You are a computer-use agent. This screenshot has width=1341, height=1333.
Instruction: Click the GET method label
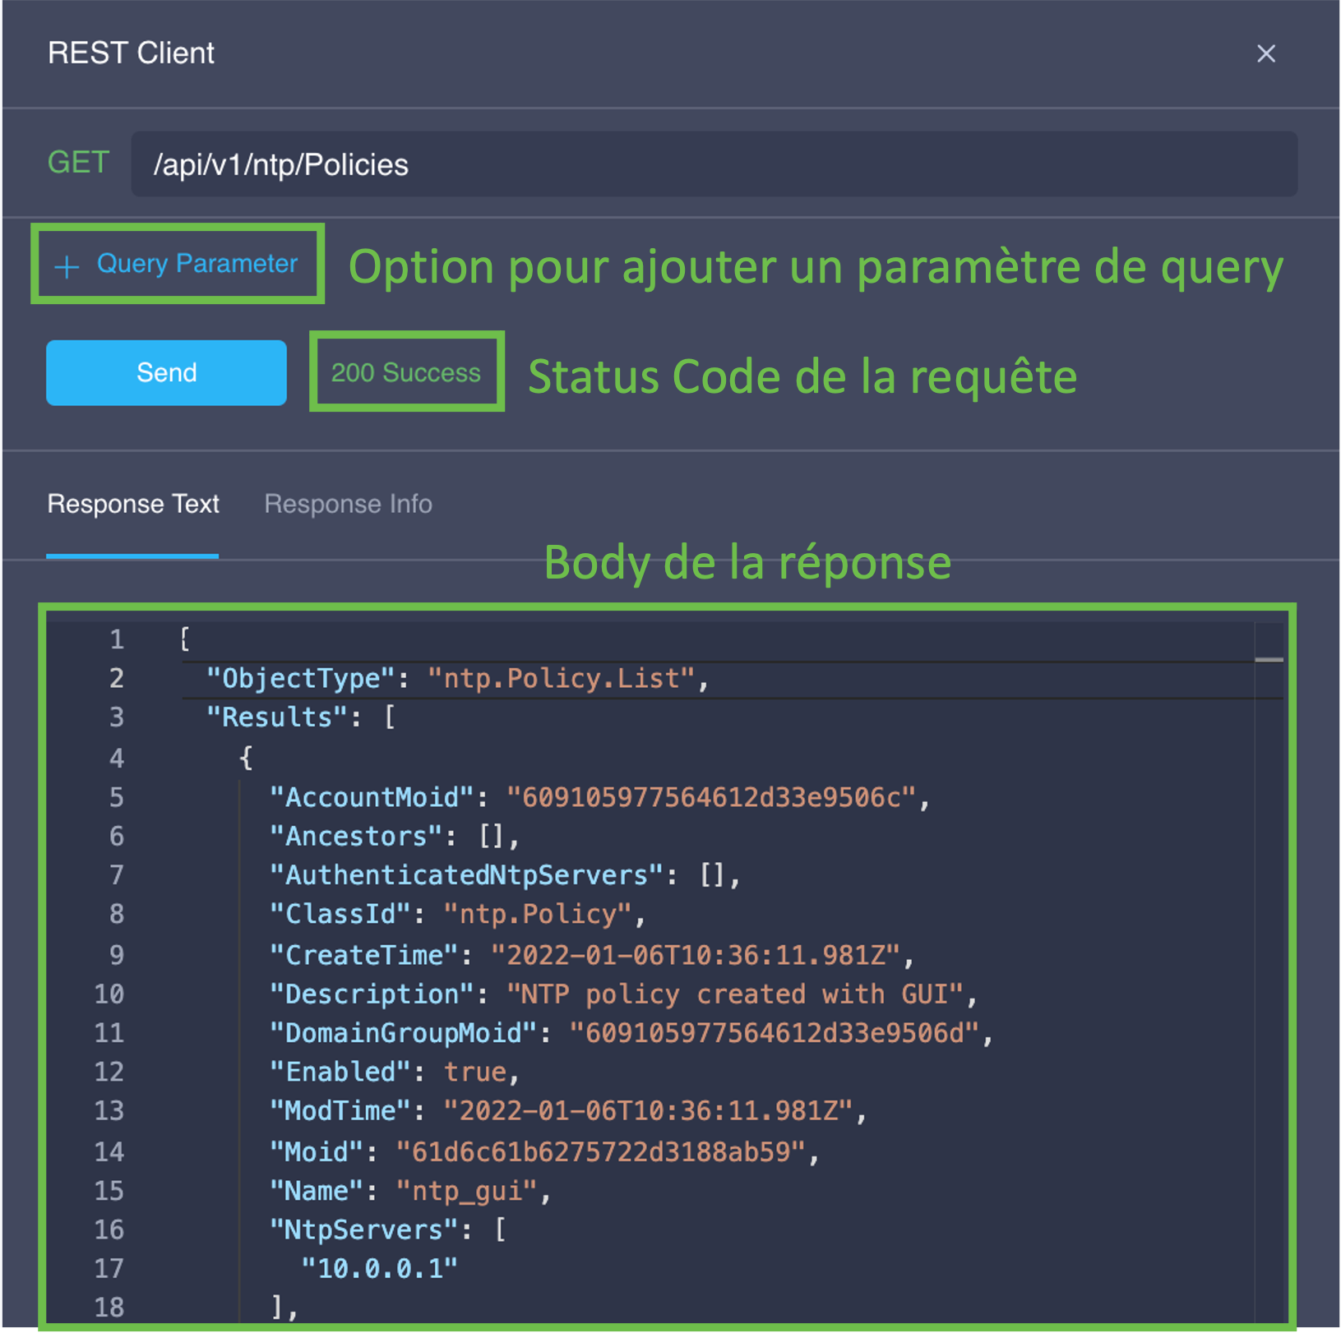tap(78, 163)
